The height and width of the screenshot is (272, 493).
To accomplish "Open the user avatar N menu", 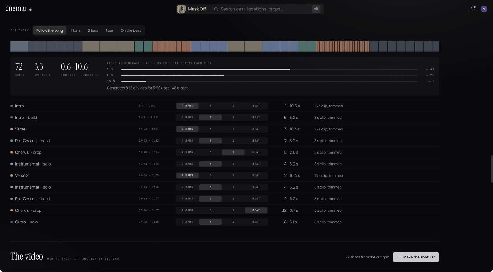I will click(x=484, y=9).
